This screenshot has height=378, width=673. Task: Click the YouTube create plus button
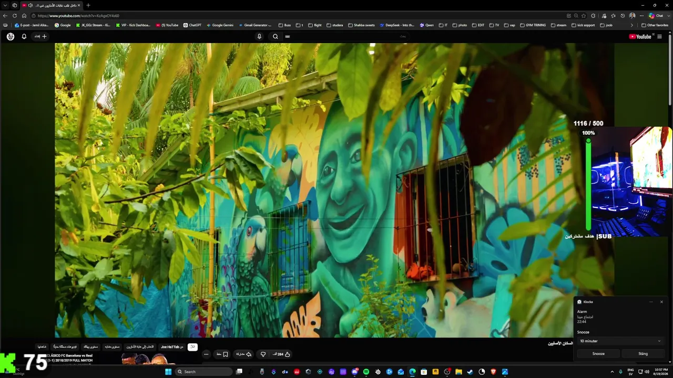point(40,36)
